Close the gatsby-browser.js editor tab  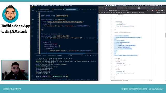(x=77, y=9)
